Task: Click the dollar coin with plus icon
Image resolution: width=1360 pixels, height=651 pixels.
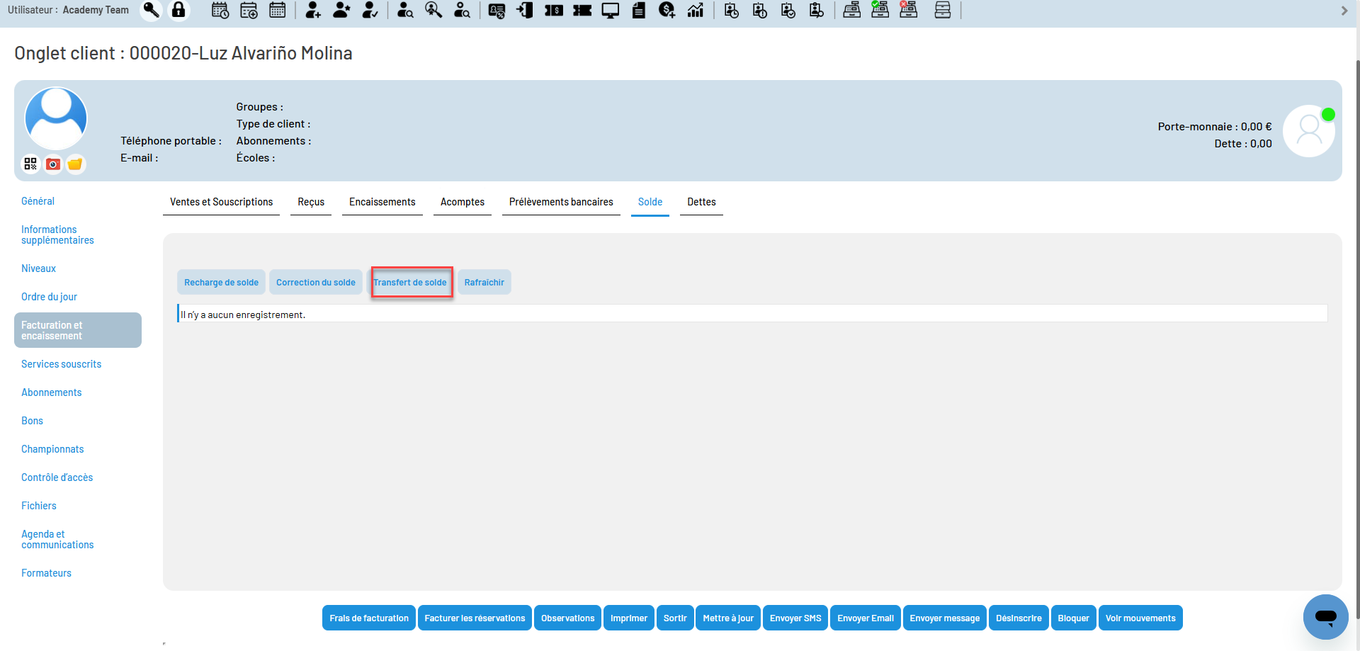Action: 667,10
